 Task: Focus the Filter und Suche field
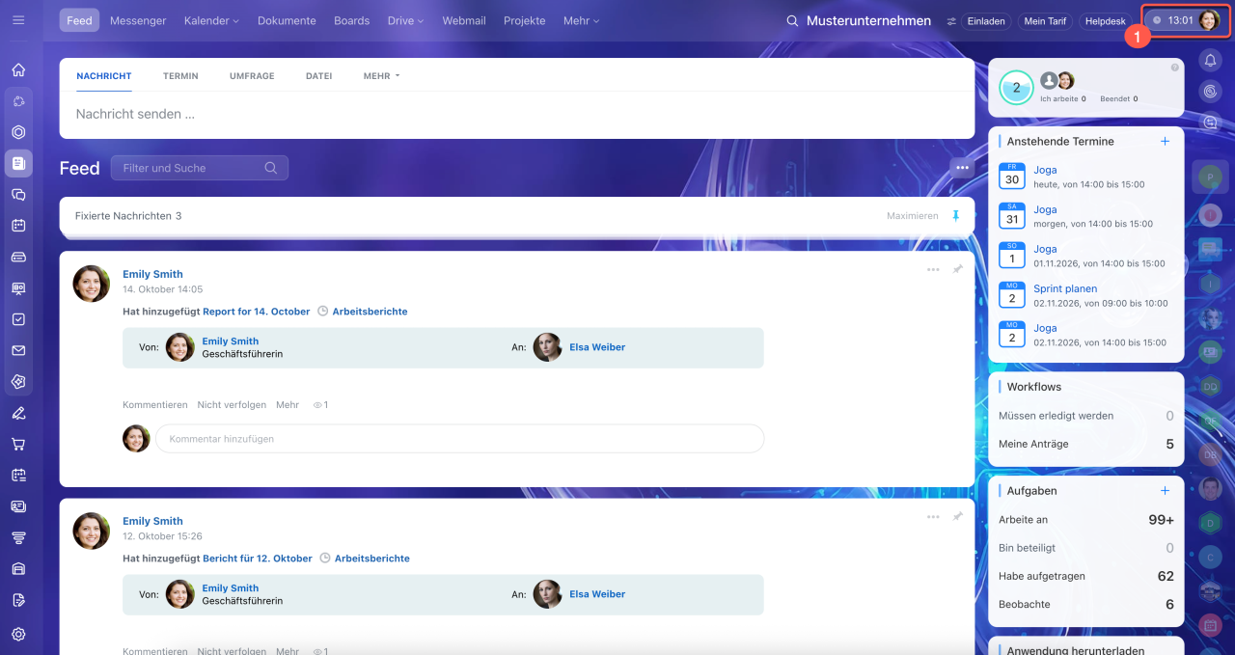[200, 168]
